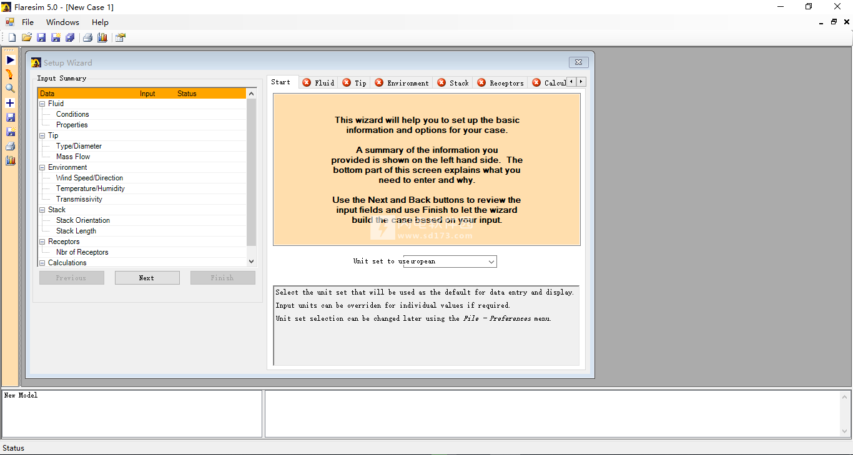Select Properties under Fluid
Screen dimensions: 853x455
pyautogui.click(x=72, y=125)
